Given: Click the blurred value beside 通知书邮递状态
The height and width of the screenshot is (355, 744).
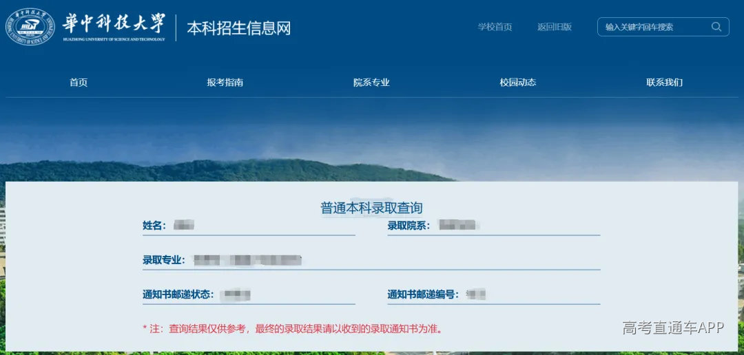Looking at the screenshot, I should (x=237, y=295).
